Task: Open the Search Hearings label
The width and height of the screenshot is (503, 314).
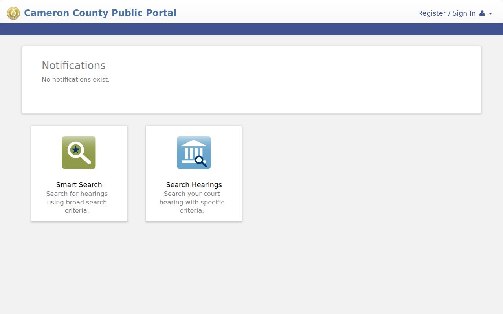Action: click(194, 185)
